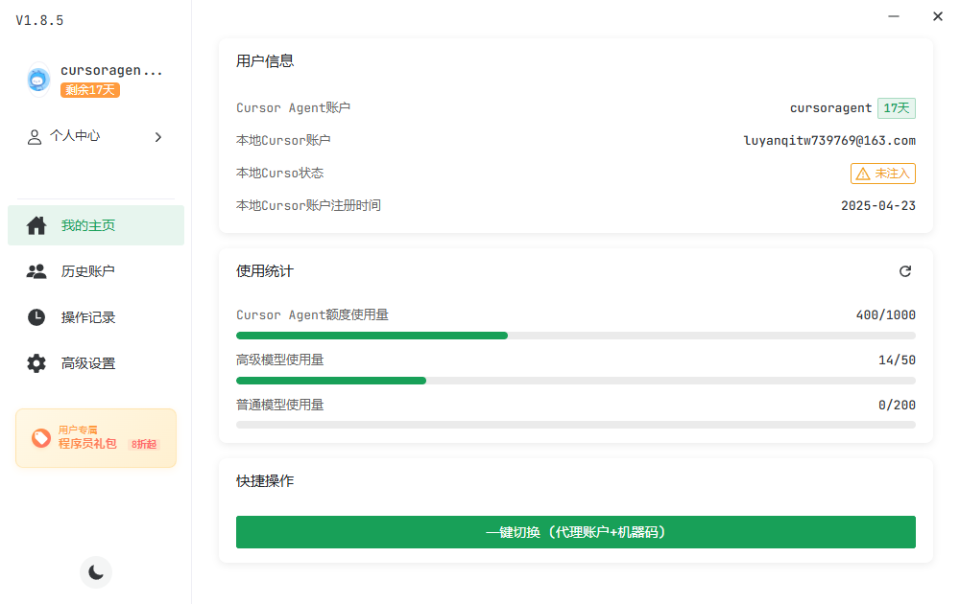Open the 我的主页 menu item
The image size is (960, 604).
[96, 225]
